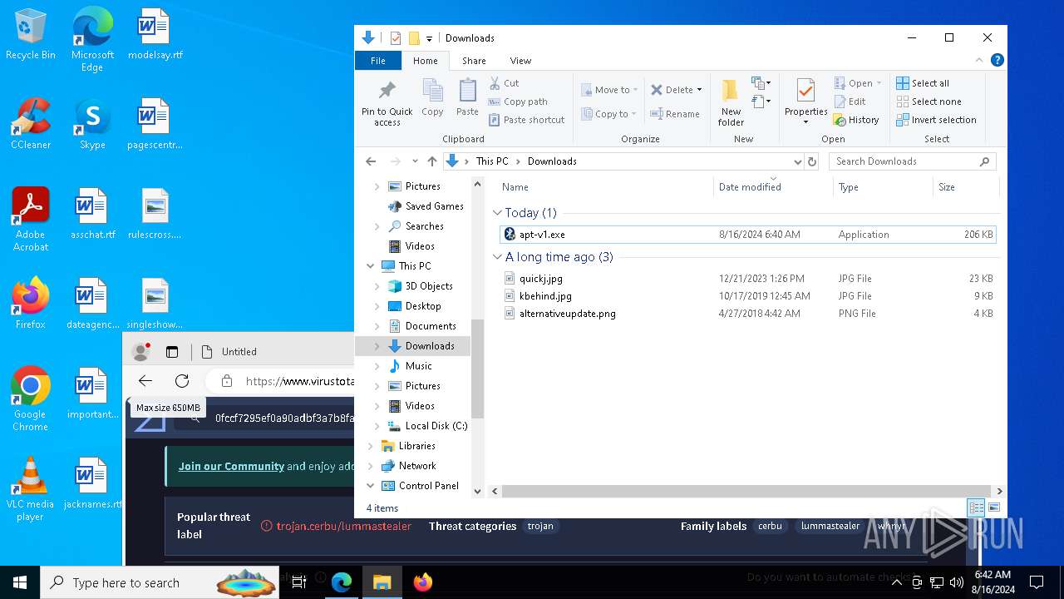The image size is (1064, 599).
Task: Open the Delete dropdown arrow
Action: 699,90
